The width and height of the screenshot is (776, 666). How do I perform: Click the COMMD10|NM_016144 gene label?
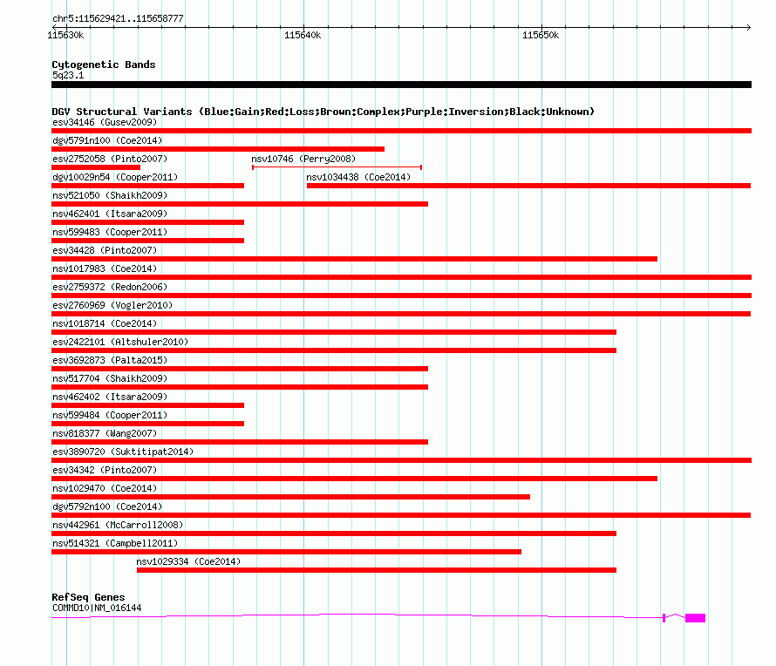pos(97,608)
